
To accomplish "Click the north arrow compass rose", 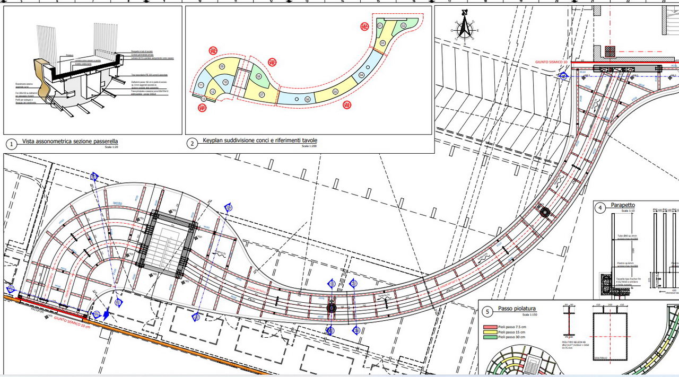I will (465, 27).
